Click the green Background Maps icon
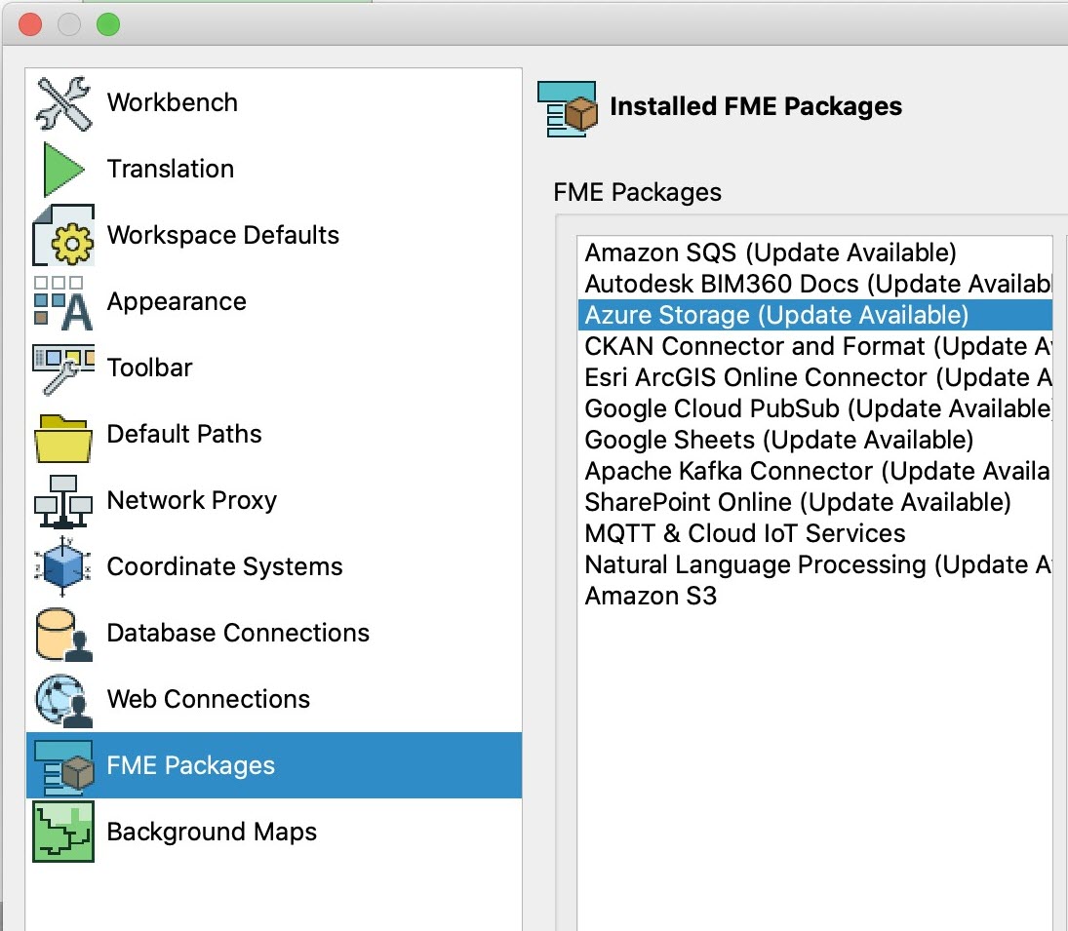This screenshot has height=931, width=1068. (x=63, y=832)
